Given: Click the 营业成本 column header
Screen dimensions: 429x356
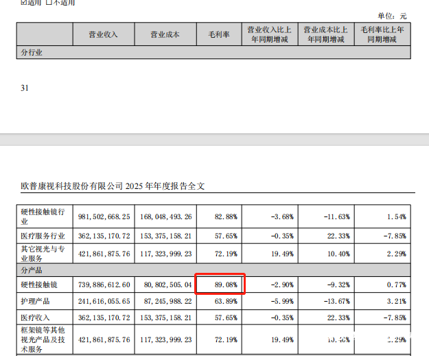Looking at the screenshot, I should pos(165,34).
